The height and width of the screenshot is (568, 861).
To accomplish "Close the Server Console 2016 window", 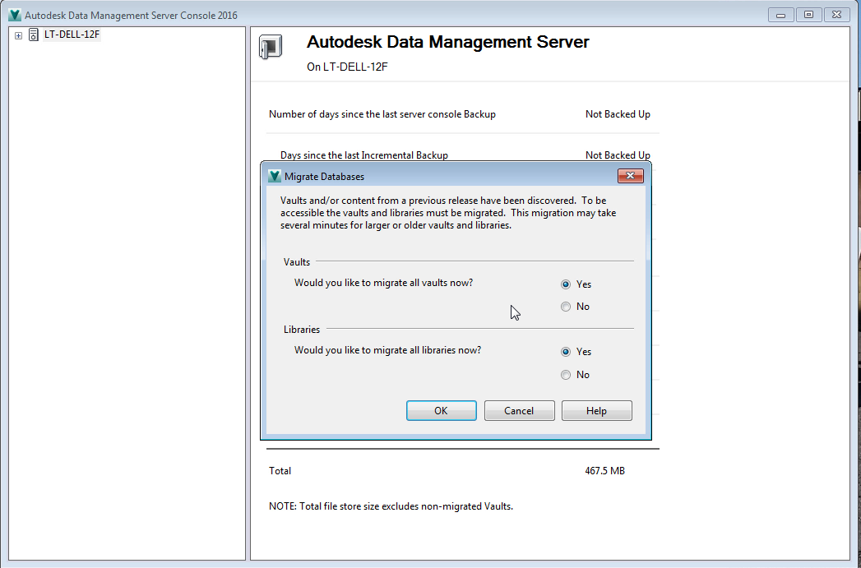I will pos(837,15).
